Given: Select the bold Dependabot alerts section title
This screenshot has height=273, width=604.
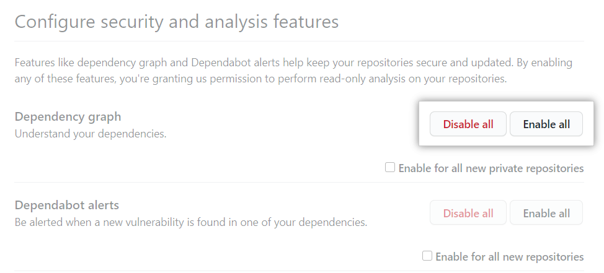Looking at the screenshot, I should click(67, 205).
